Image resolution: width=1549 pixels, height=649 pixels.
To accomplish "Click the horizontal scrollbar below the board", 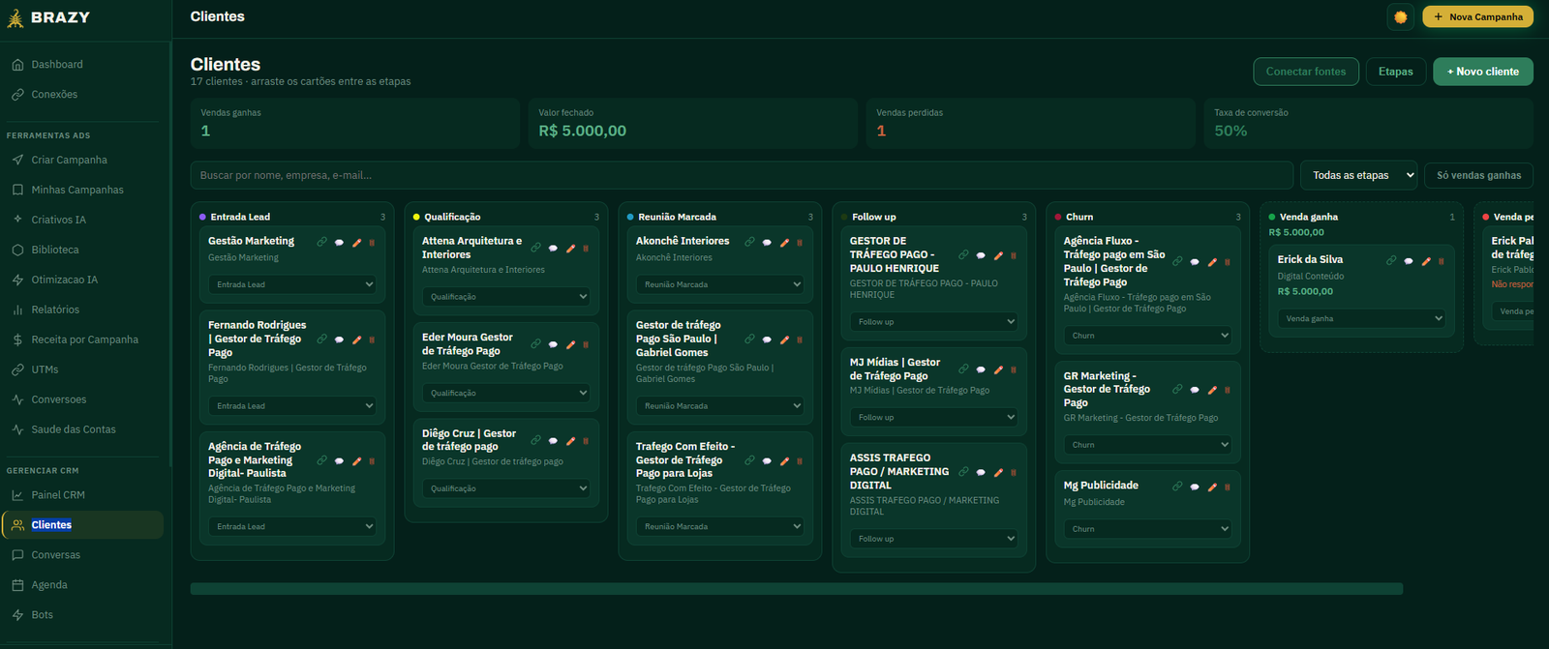I will (796, 588).
